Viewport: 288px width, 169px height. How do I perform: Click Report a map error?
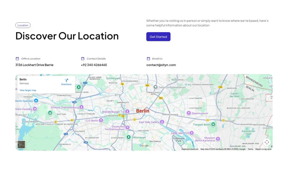click(x=263, y=149)
